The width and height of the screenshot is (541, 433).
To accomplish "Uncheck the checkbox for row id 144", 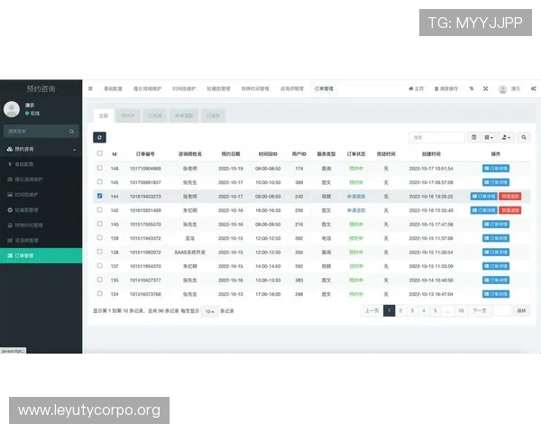I will (100, 196).
